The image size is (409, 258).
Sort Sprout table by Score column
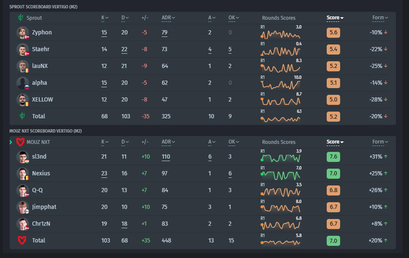tap(335, 18)
